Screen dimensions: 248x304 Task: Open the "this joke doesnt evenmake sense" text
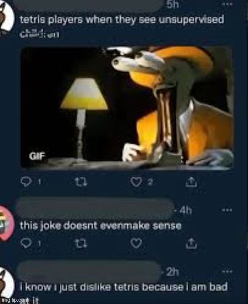(x=101, y=226)
